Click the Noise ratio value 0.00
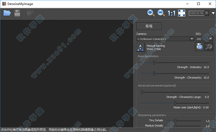 pyautogui.click(x=206, y=108)
